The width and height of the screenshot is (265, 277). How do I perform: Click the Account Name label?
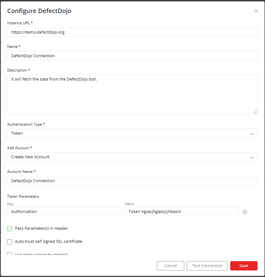pyautogui.click(x=21, y=172)
